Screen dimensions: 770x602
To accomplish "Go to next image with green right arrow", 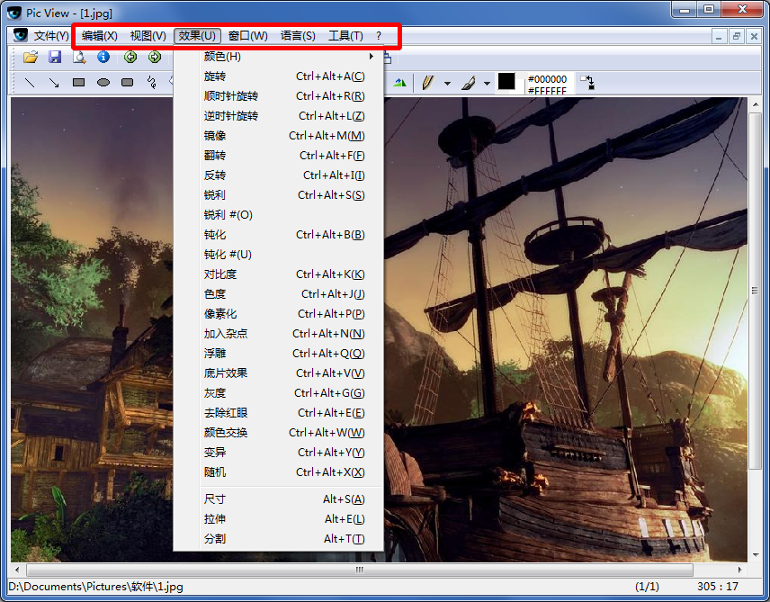I will [x=155, y=57].
